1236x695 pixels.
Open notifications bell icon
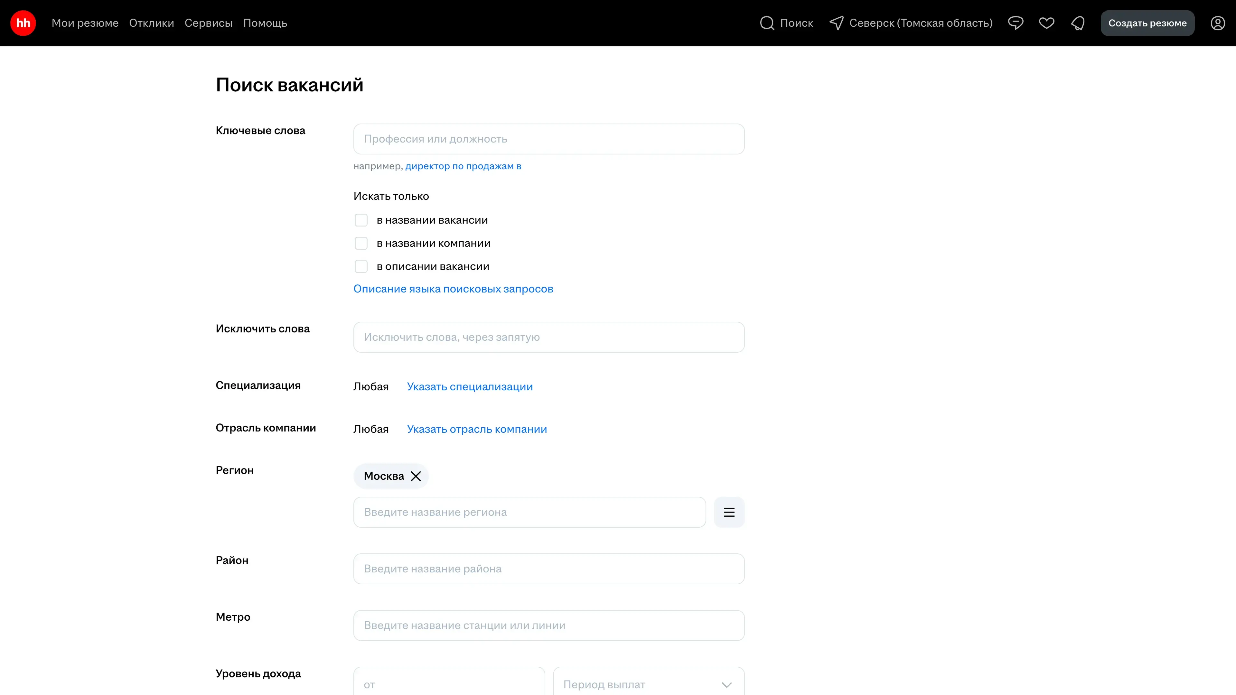pos(1078,23)
